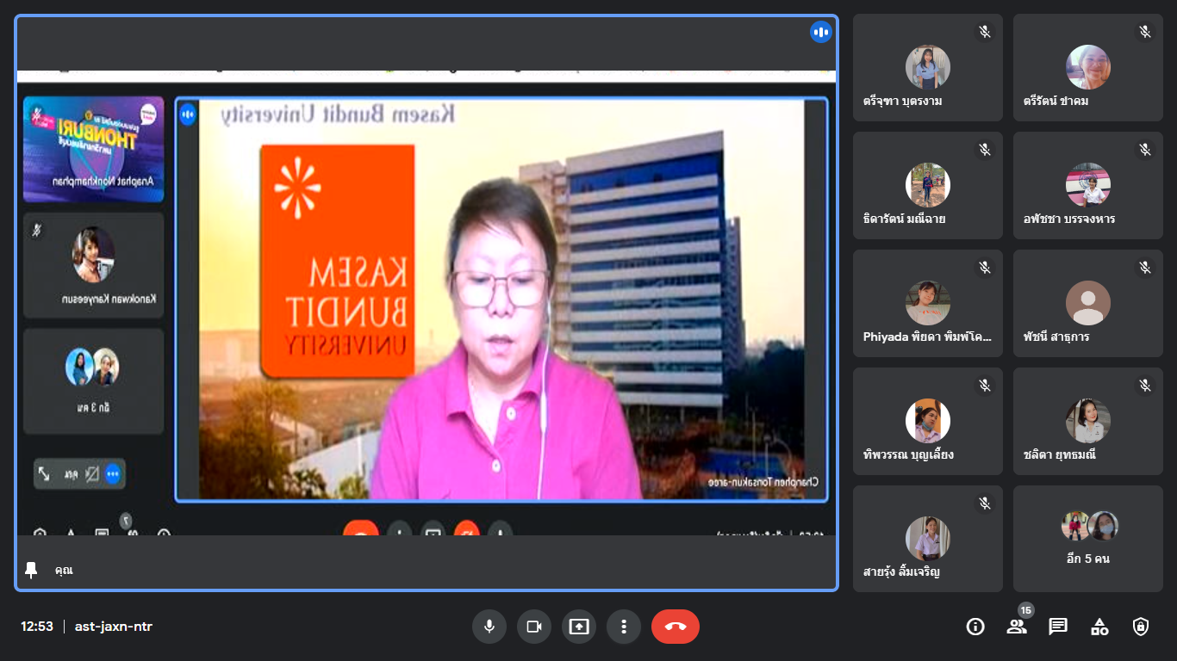Toggle the microphone button in bottom bar
Viewport: 1177px width, 661px height.
489,627
